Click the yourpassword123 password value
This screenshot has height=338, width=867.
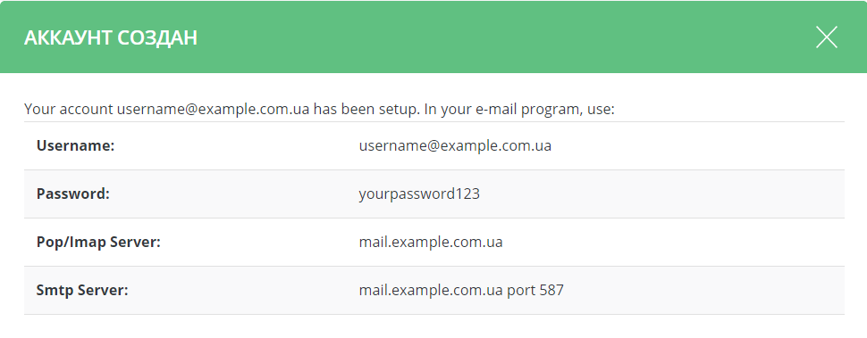(x=419, y=194)
